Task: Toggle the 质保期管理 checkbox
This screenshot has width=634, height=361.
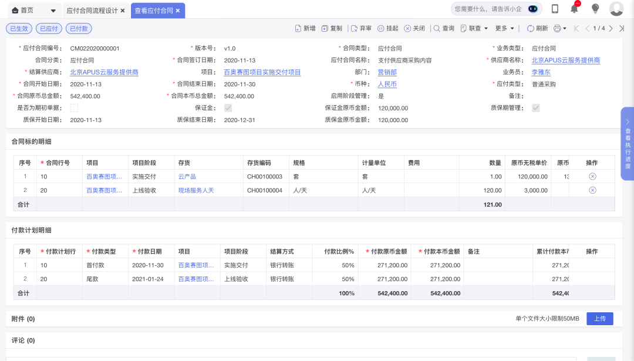Action: [535, 108]
